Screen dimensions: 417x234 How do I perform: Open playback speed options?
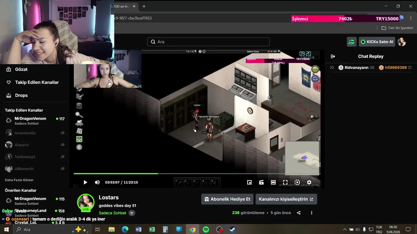pyautogui.click(x=297, y=182)
